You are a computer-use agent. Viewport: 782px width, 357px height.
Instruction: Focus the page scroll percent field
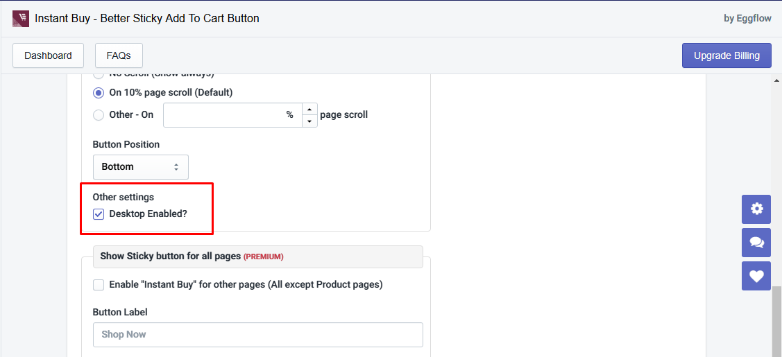[232, 115]
